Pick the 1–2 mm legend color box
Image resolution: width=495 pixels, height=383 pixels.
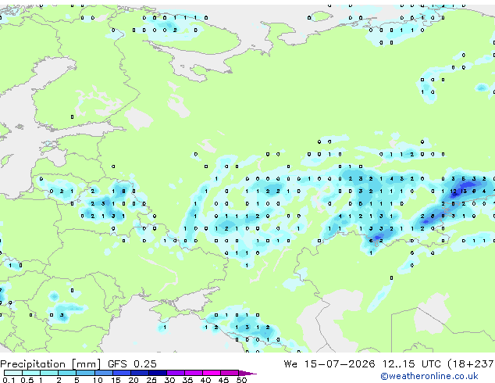[49, 373]
